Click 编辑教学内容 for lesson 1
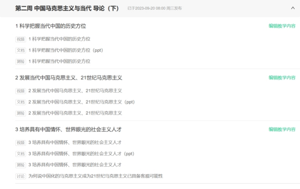Screen dimensions: 300x189 click(282, 26)
